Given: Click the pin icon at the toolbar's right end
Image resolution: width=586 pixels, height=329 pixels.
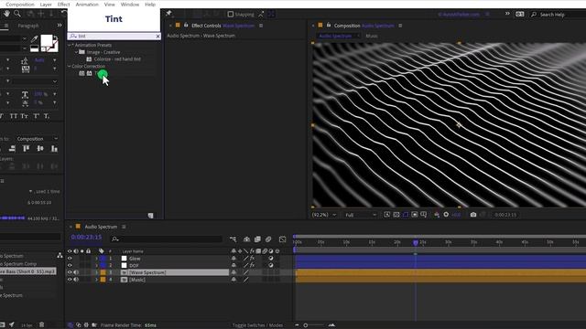Looking at the screenshot, I should [168, 14].
